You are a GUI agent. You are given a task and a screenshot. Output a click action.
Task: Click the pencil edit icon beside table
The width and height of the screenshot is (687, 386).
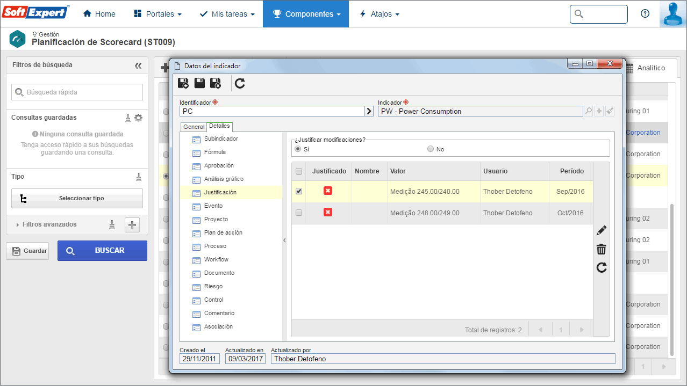[x=602, y=231]
